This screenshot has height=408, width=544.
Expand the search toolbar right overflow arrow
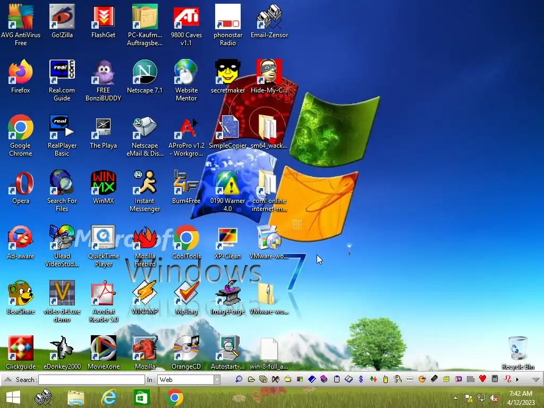pyautogui.click(x=517, y=379)
